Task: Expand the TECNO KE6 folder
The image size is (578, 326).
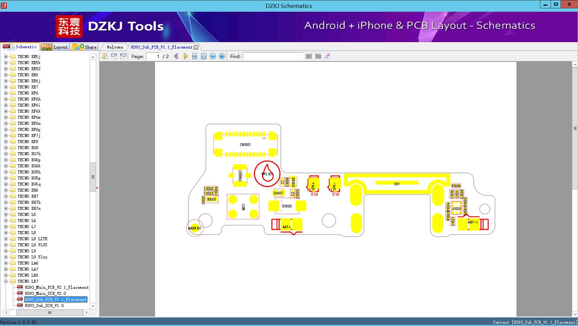Action: coord(6,75)
